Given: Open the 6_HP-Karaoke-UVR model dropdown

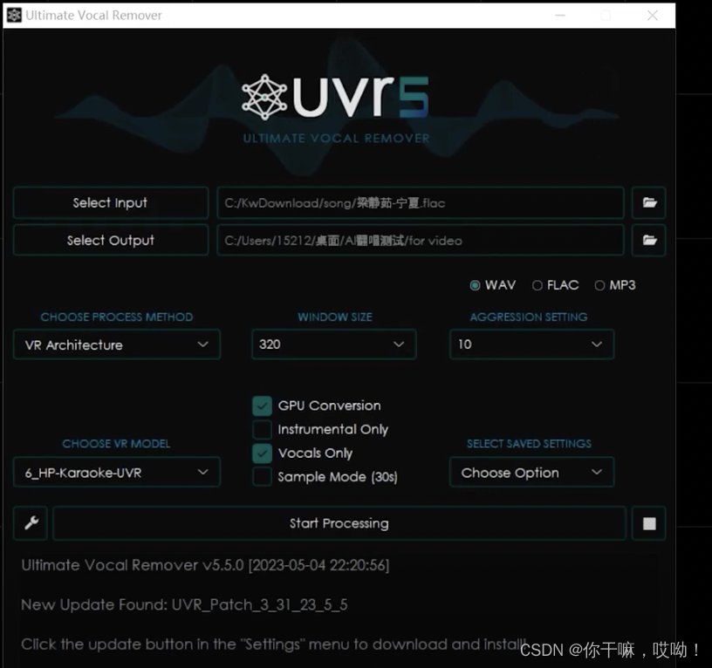Looking at the screenshot, I should point(117,473).
